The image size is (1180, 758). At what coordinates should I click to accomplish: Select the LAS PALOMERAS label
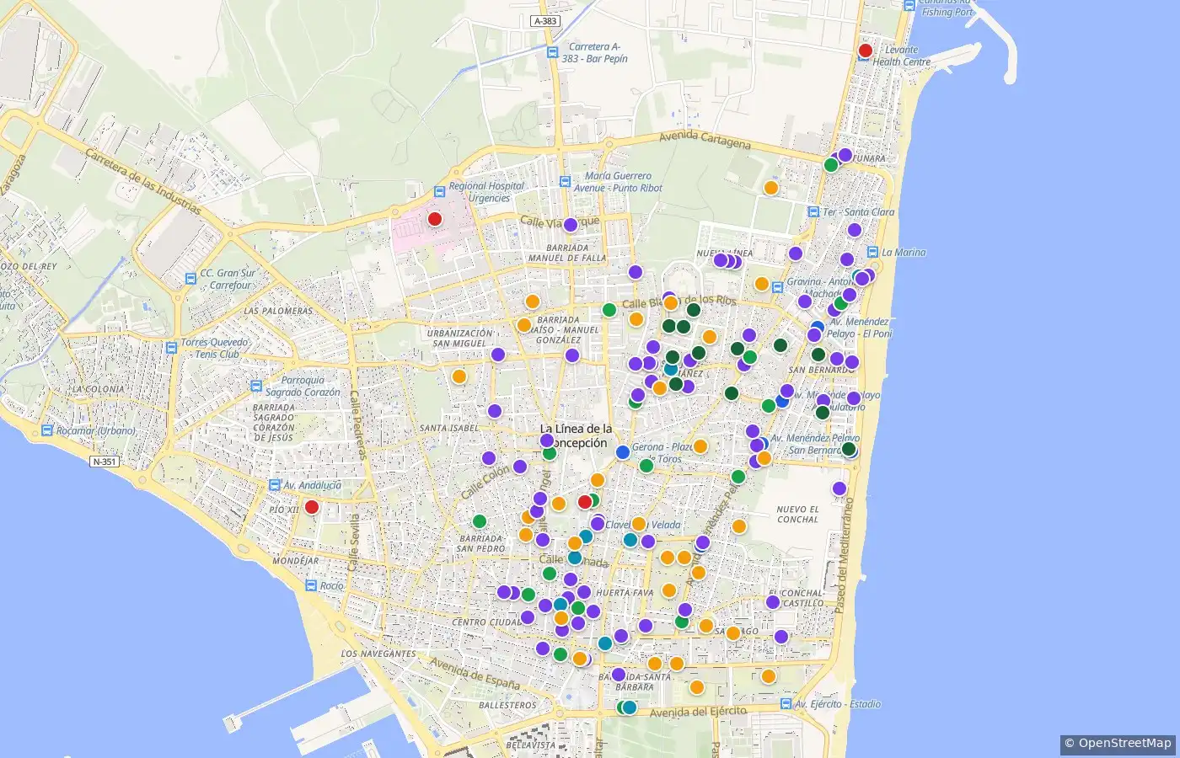tap(278, 311)
